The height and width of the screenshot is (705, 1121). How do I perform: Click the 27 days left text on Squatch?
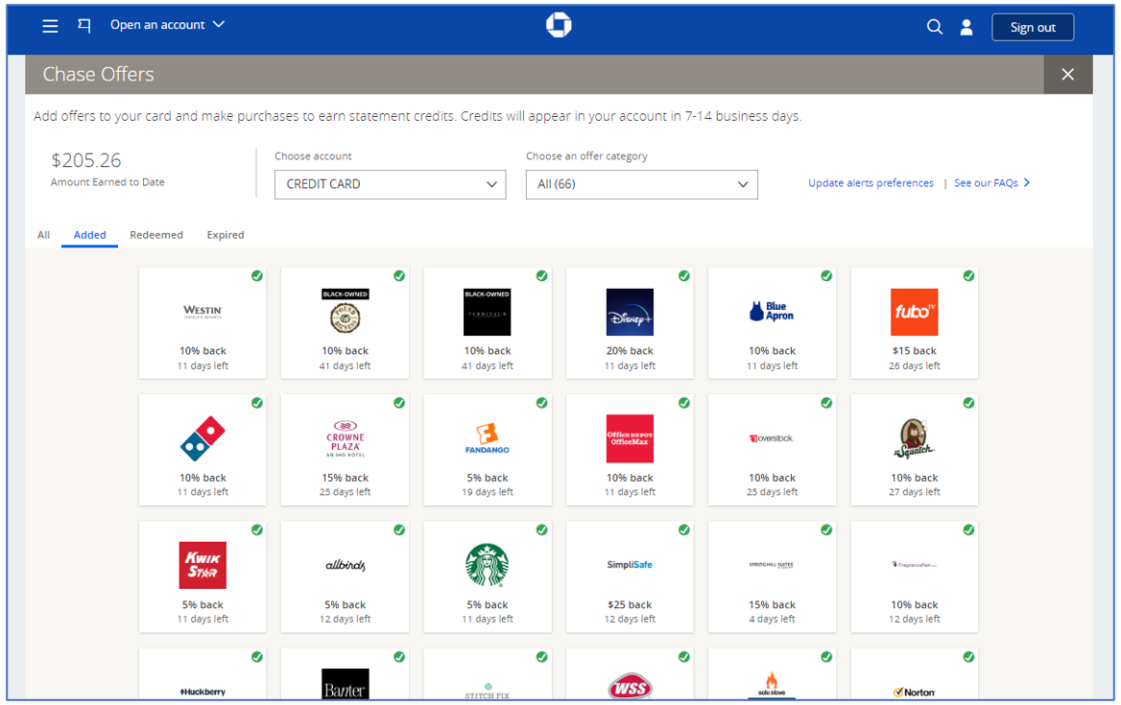[914, 492]
